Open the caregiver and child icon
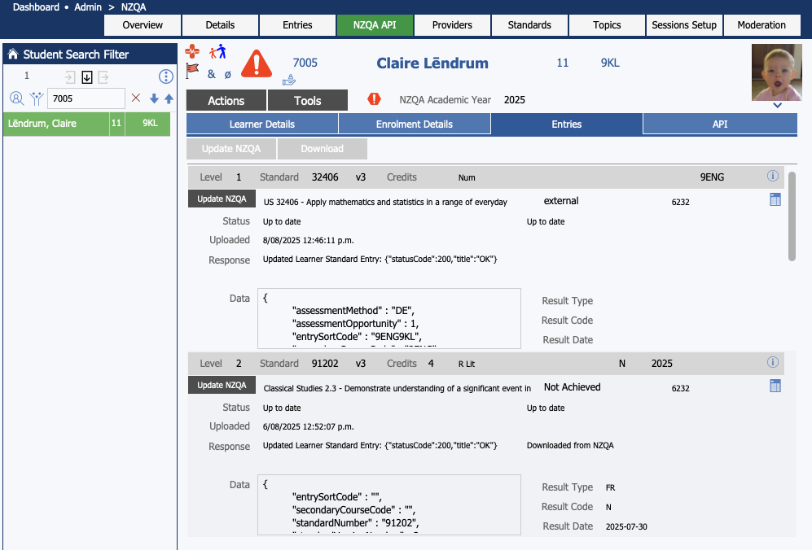The height and width of the screenshot is (550, 812). [217, 52]
